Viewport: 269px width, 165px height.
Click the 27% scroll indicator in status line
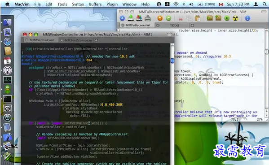(260, 119)
